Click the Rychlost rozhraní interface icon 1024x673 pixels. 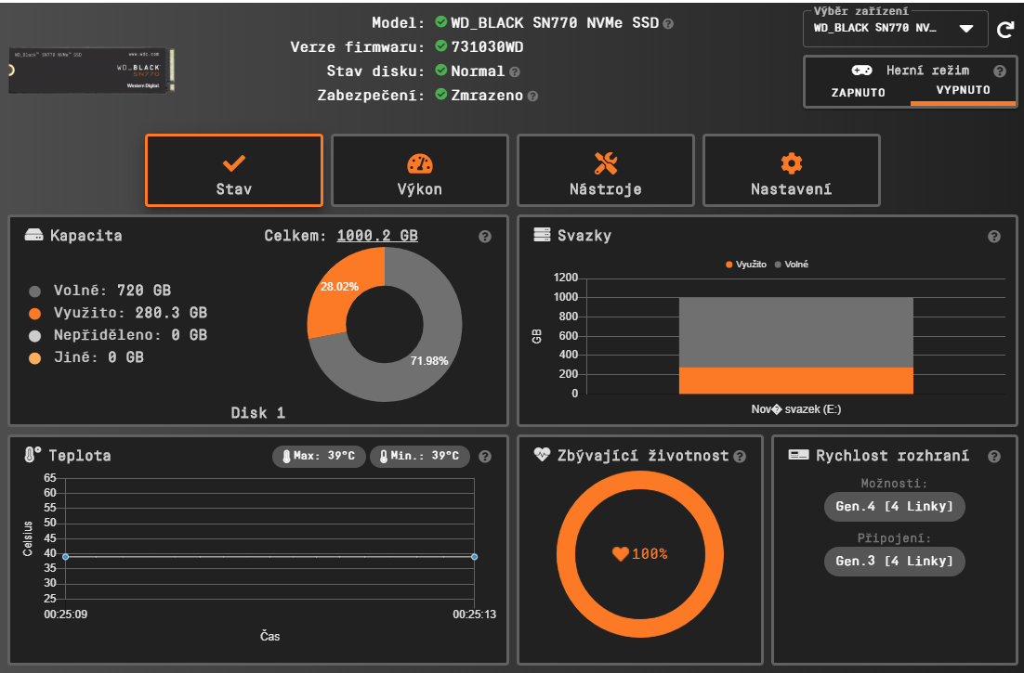point(798,455)
